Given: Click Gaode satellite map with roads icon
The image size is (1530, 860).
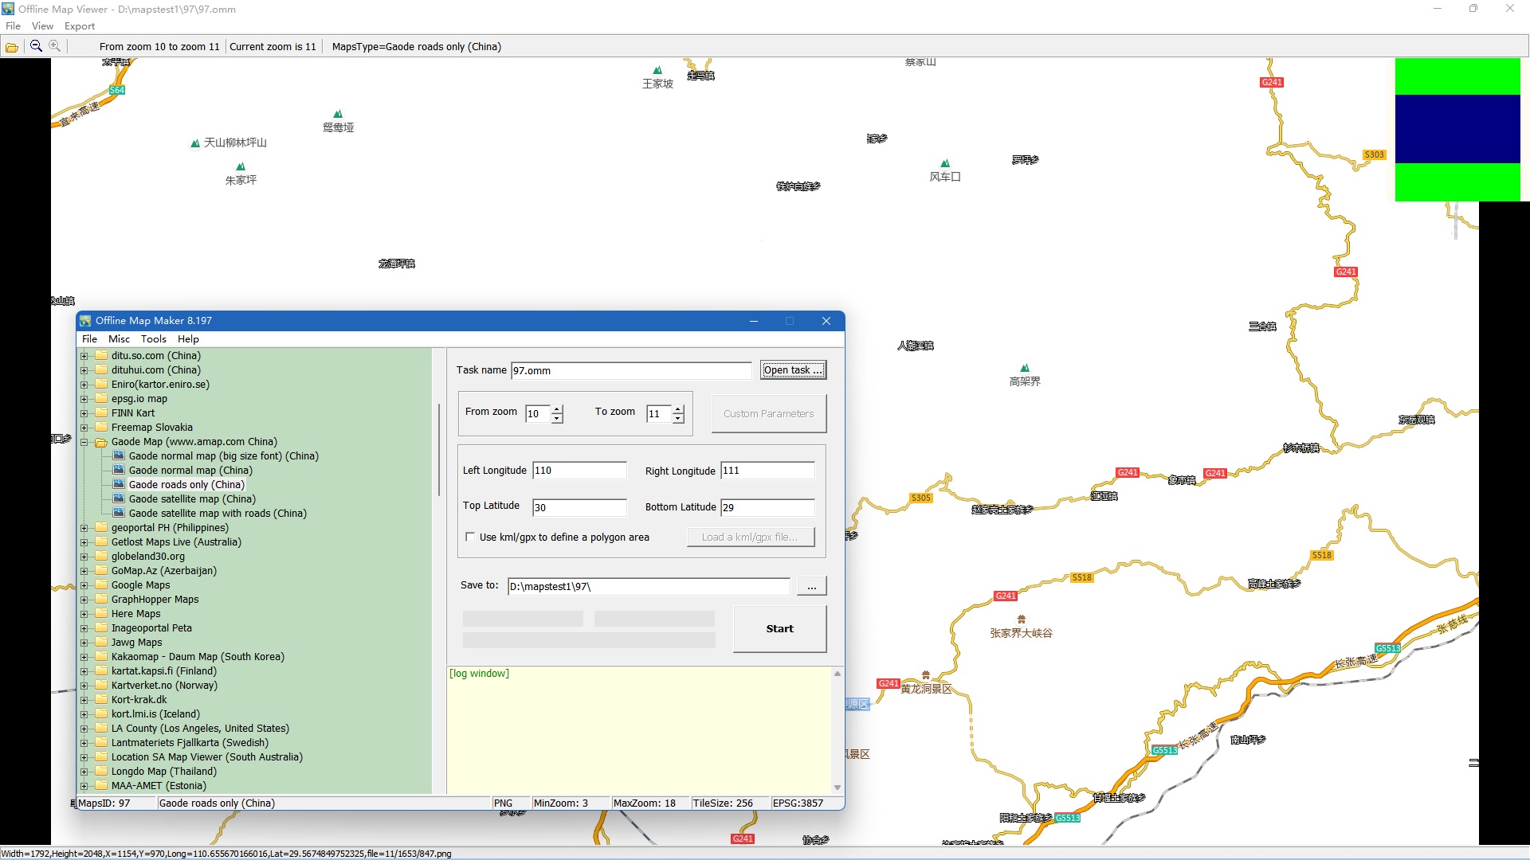Looking at the screenshot, I should 119,514.
